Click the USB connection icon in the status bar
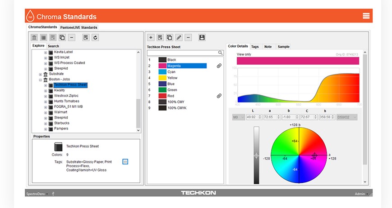Screen dimensions: 392x208 [x=53, y=193]
